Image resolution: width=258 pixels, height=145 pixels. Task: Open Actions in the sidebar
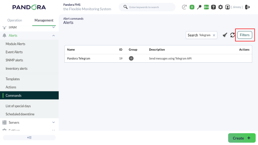[11, 87]
